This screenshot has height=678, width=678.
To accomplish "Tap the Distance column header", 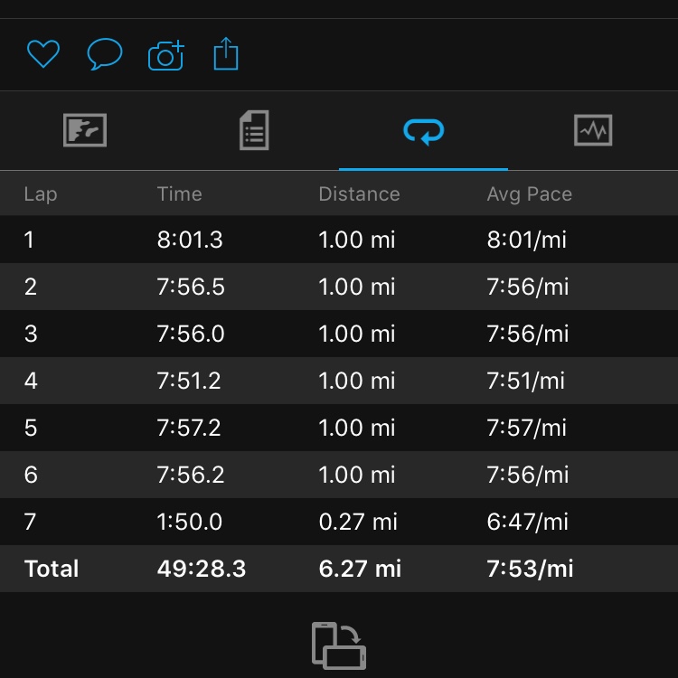I will point(359,193).
